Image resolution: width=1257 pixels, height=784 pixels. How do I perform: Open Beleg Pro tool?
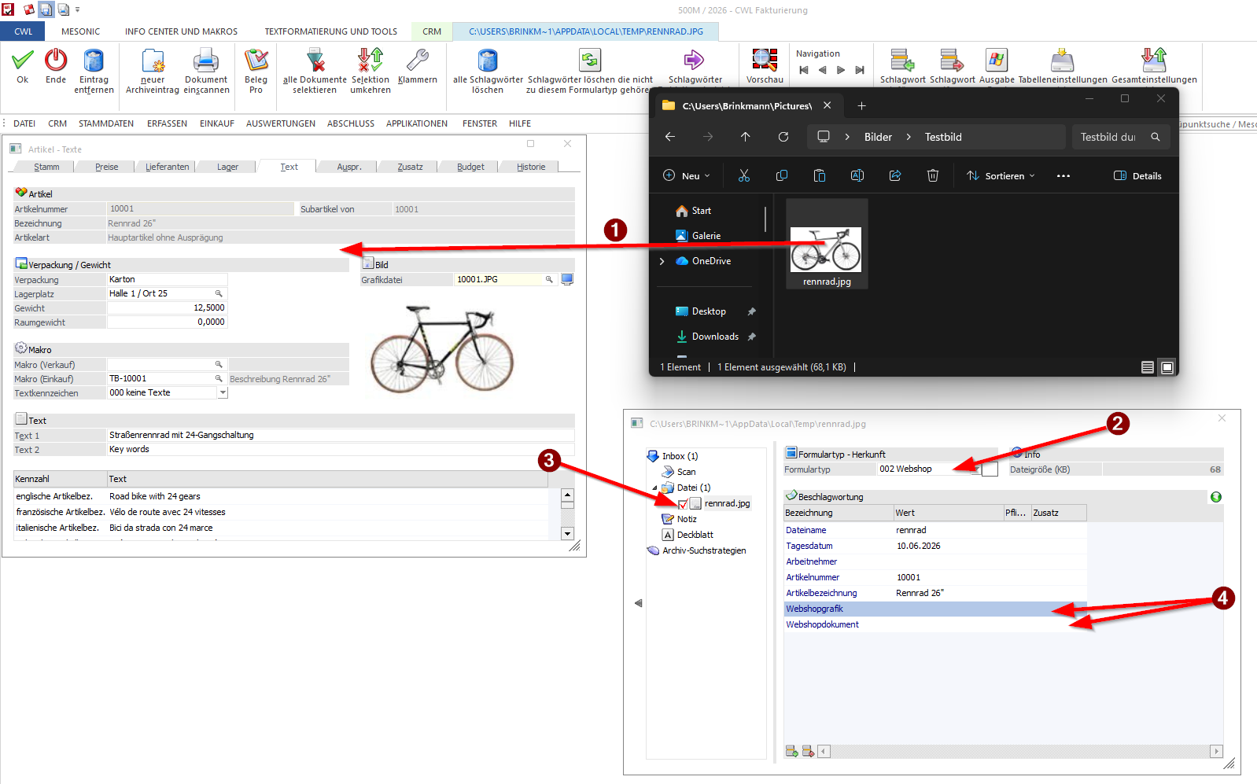click(256, 61)
